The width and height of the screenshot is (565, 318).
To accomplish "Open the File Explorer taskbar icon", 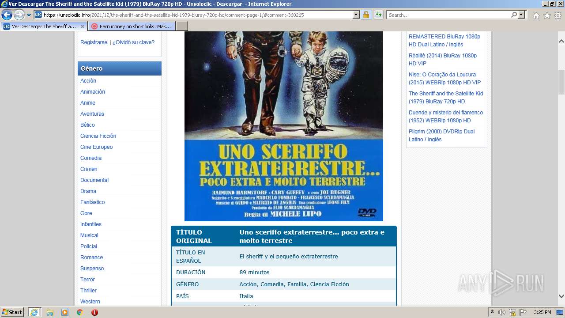I will tap(50, 312).
